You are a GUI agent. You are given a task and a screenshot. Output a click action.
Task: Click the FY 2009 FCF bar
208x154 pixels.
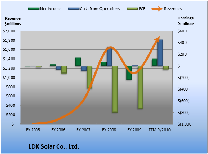pos(141,87)
